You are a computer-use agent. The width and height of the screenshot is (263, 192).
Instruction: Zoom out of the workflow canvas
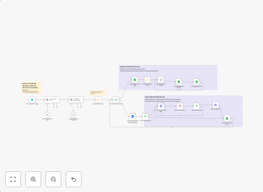point(53,179)
